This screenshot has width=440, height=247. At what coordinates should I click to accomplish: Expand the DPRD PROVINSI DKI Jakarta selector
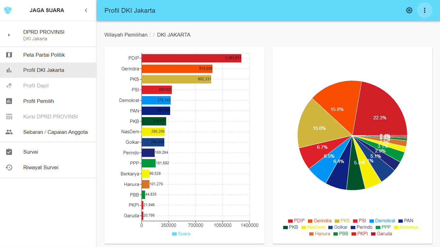pyautogui.click(x=48, y=35)
